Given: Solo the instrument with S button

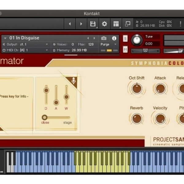Looking at the screenshot, I should coord(125,39).
